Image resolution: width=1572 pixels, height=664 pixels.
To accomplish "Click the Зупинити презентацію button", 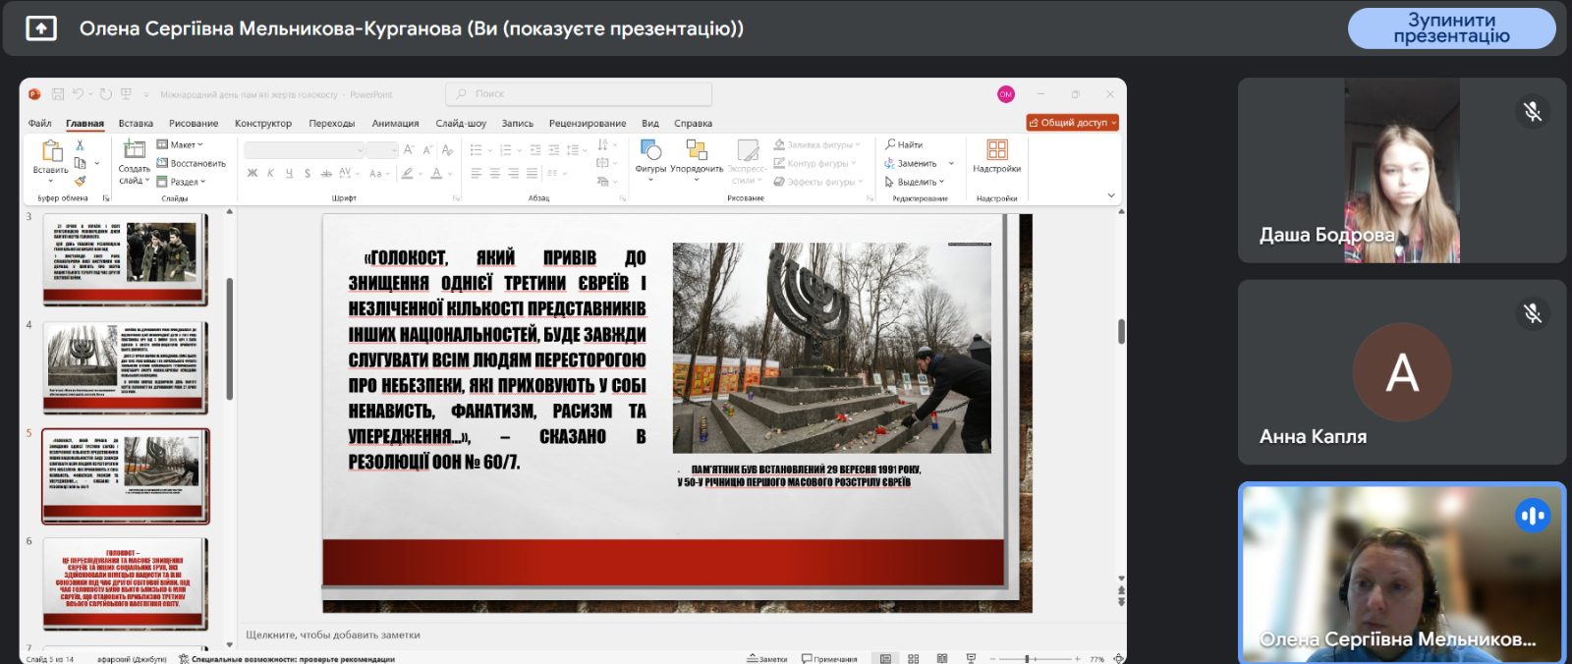I will (1451, 28).
